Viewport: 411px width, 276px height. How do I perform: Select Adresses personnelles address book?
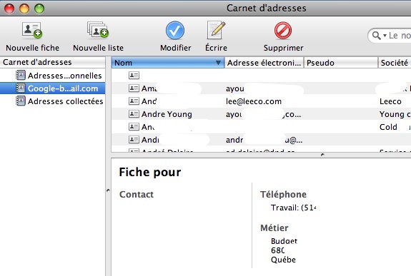click(52, 76)
